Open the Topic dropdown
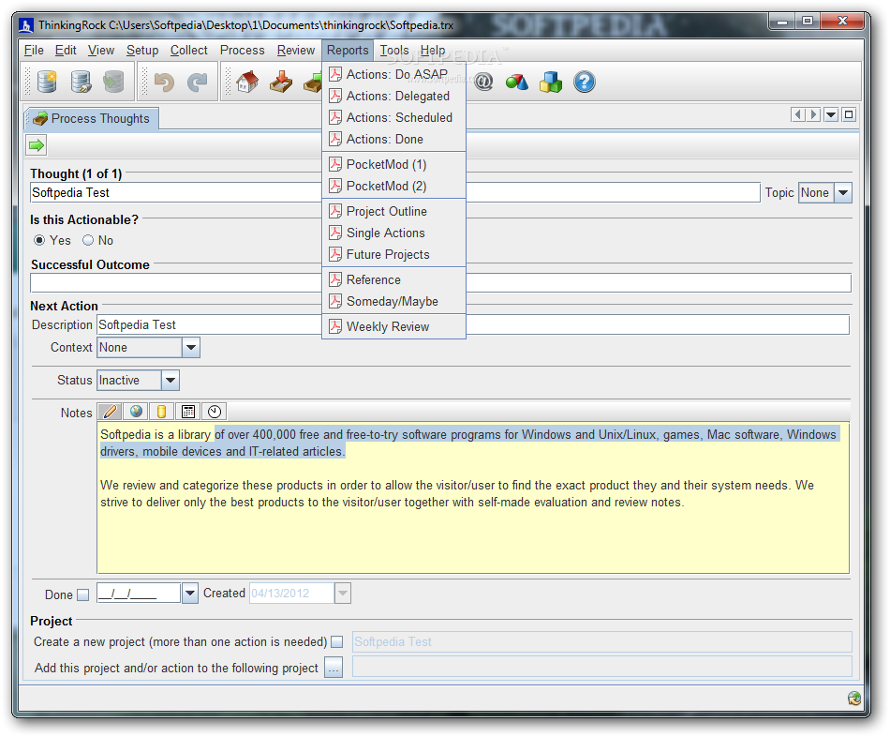Screen dimensions: 890x737 click(843, 192)
